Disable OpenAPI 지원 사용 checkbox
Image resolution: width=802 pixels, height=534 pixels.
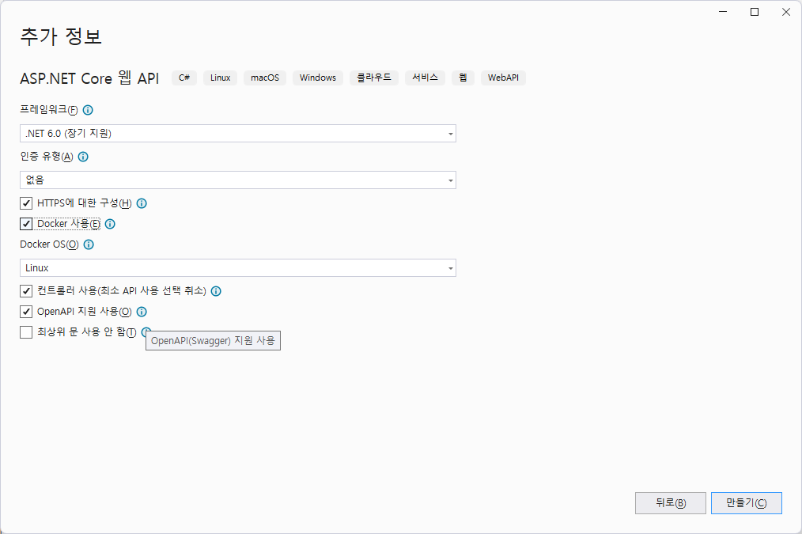[26, 312]
